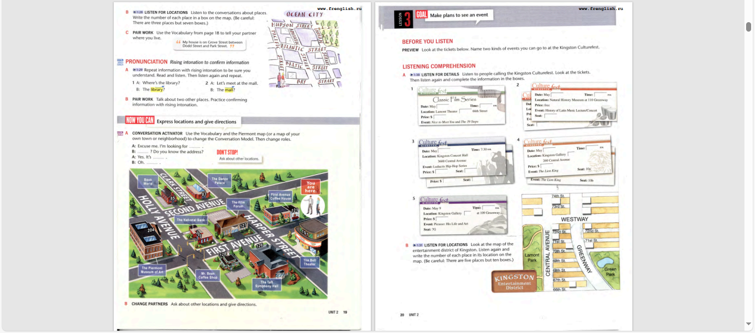Click the 'UNIT 2 19' page footer
The width and height of the screenshot is (755, 333).
(338, 312)
